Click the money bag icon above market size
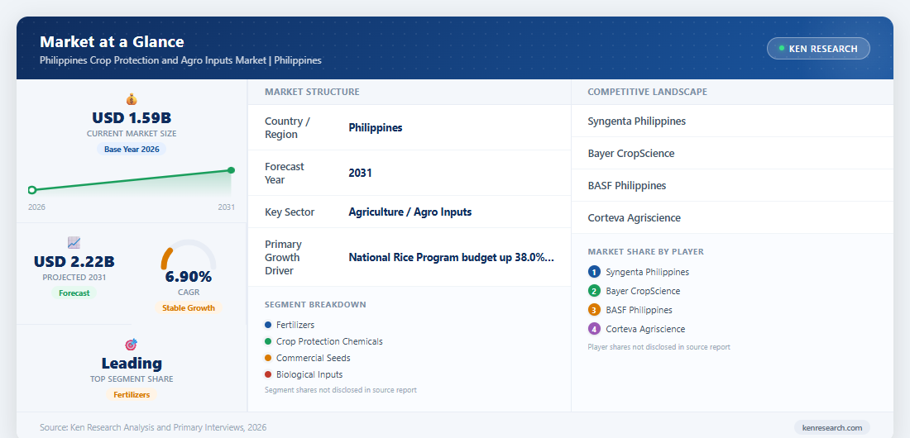This screenshot has height=438, width=910. (x=132, y=99)
